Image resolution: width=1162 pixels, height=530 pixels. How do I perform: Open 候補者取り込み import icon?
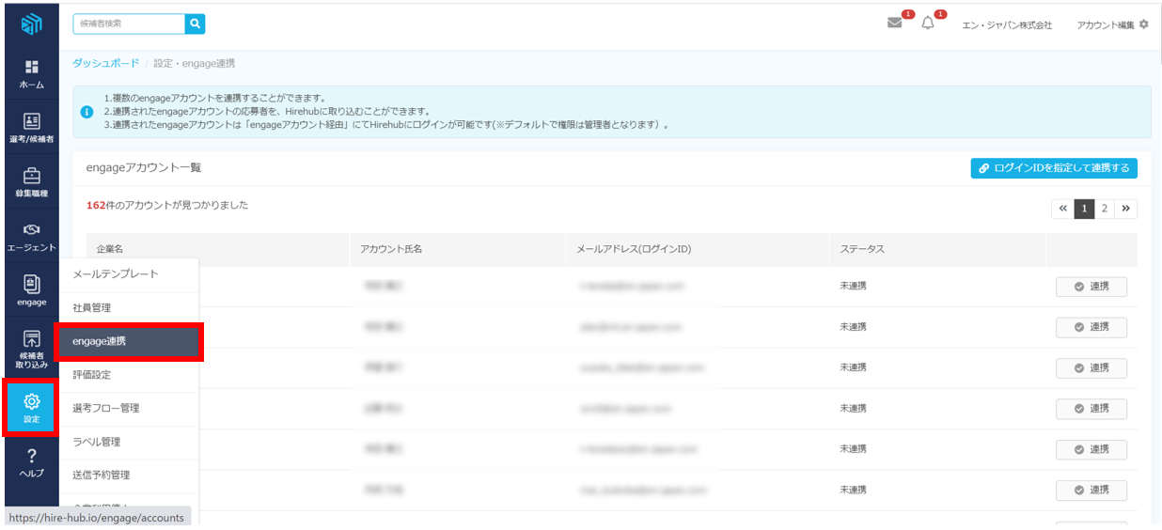(x=31, y=349)
